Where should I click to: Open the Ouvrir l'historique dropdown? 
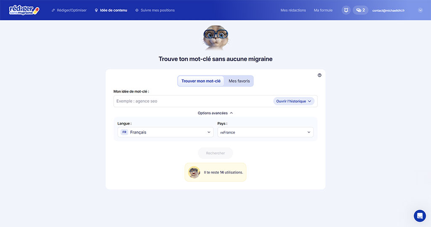click(x=293, y=101)
